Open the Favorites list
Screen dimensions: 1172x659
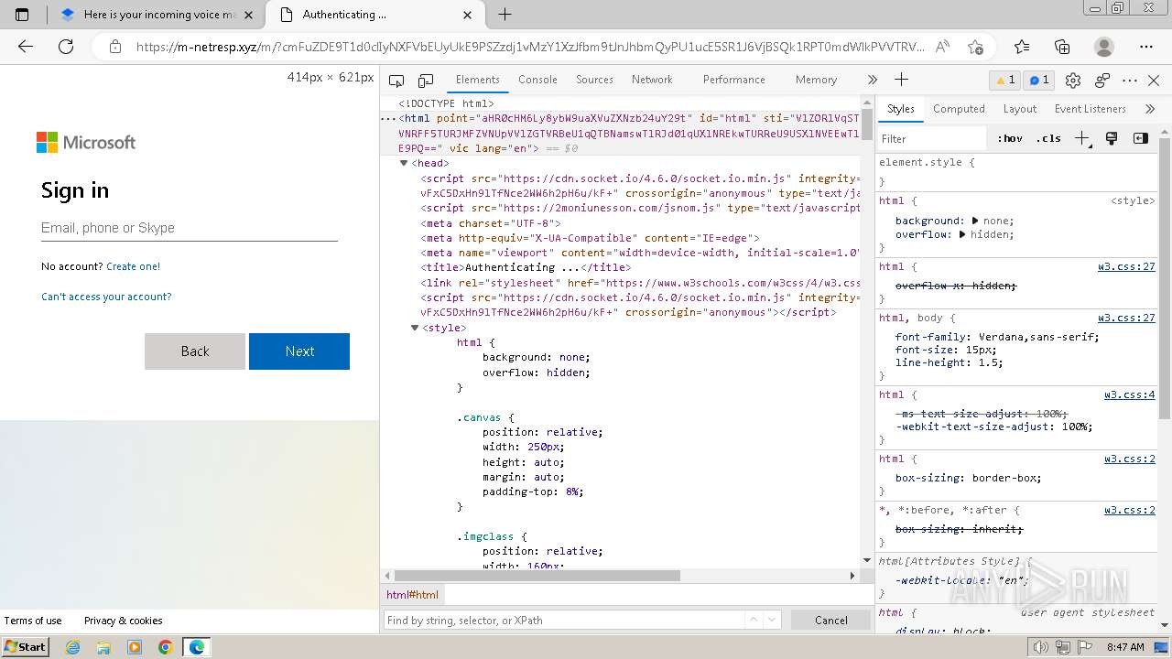pos(1022,47)
